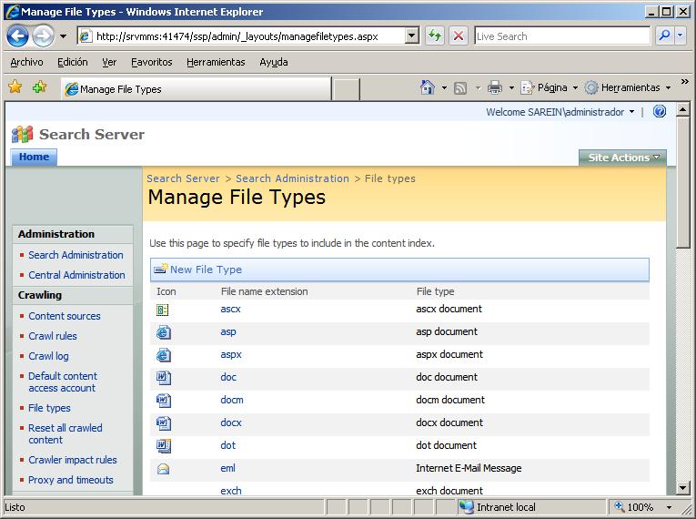Open the Página toolbar menu
The height and width of the screenshot is (519, 696).
tap(550, 87)
